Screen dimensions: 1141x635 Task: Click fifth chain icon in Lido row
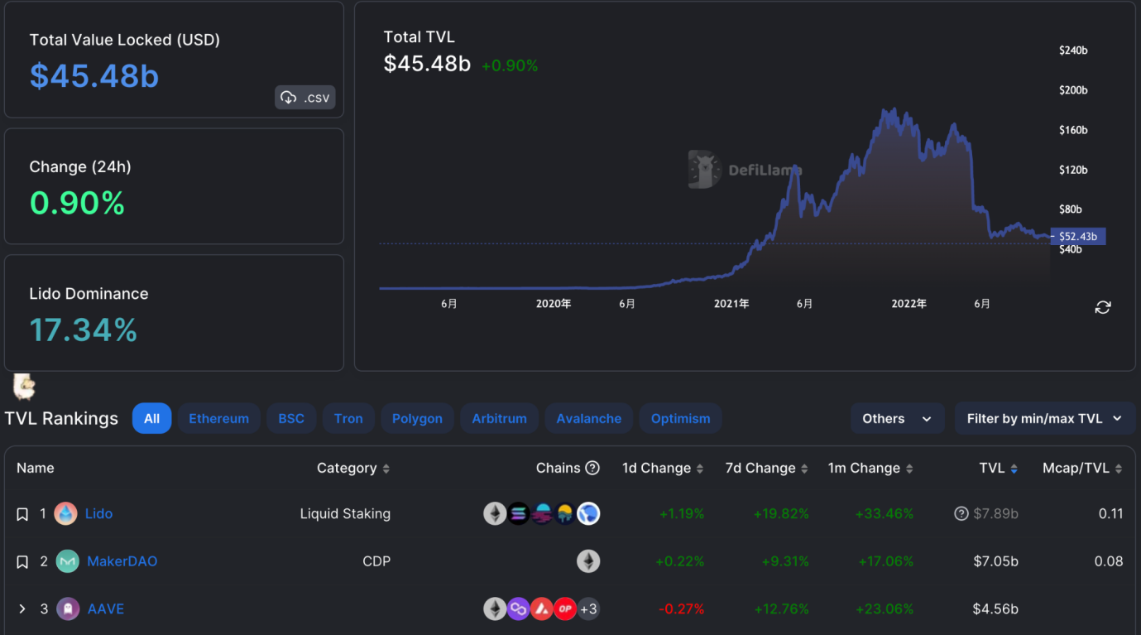588,513
